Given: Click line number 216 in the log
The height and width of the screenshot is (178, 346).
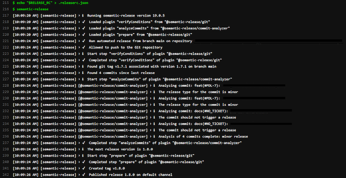Looking at the screenshot, I should [x=6, y=9].
